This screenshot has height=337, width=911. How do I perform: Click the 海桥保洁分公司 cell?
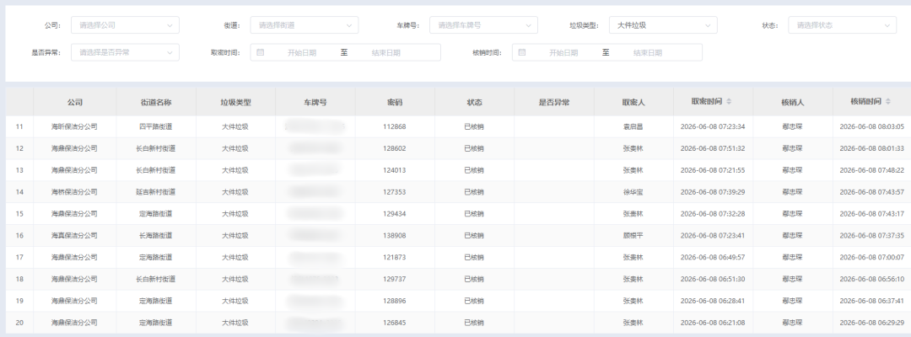(74, 192)
